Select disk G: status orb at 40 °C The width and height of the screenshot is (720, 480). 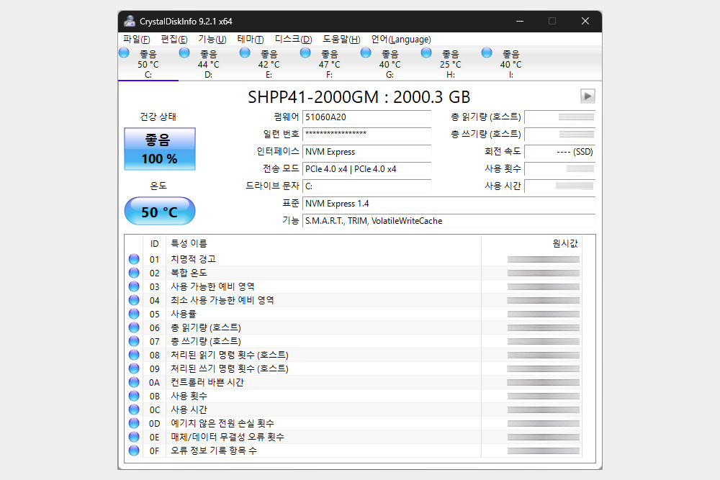point(366,53)
